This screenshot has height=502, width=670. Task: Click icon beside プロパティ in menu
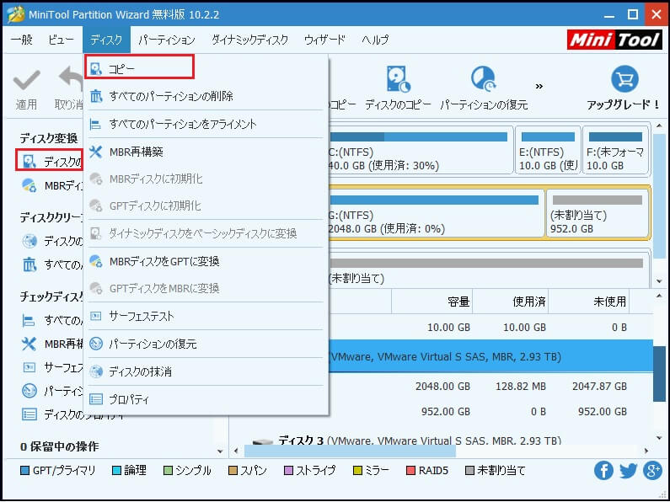[96, 399]
